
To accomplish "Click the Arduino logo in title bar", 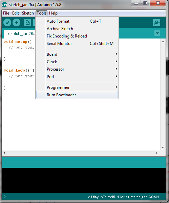I will point(4,5).
